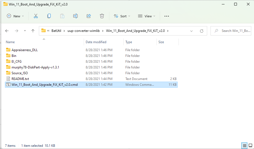Navigate back with the Back arrow
This screenshot has height=149, width=254.
(7, 31)
